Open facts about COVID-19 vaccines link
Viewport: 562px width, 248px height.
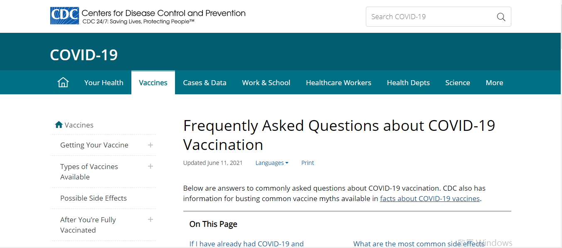click(430, 199)
